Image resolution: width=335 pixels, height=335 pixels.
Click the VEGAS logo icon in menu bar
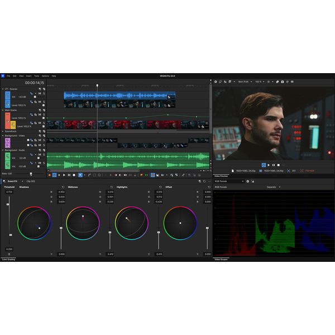(3, 76)
